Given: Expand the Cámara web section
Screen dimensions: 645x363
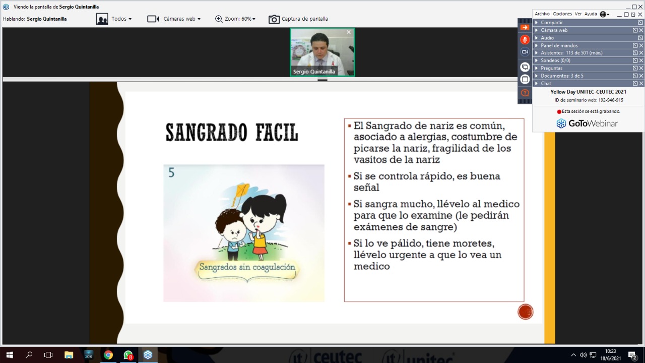Looking at the screenshot, I should (x=537, y=30).
